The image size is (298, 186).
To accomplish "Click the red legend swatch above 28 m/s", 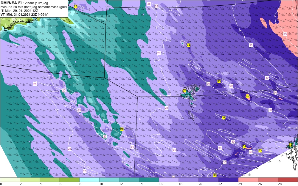I will 288,179.
